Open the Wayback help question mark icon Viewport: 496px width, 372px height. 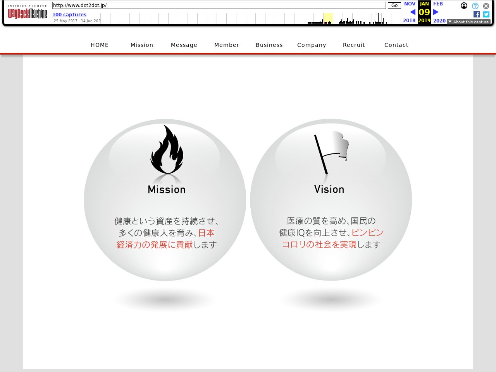475,6
